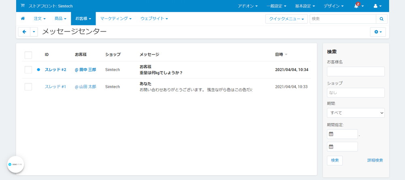Image resolution: width=405 pixels, height=180 pixels.
Task: Click the ストアフロント: Simtech title
Action: pyautogui.click(x=50, y=6)
